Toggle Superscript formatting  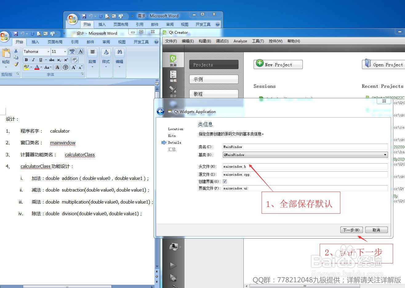[x=66, y=60]
